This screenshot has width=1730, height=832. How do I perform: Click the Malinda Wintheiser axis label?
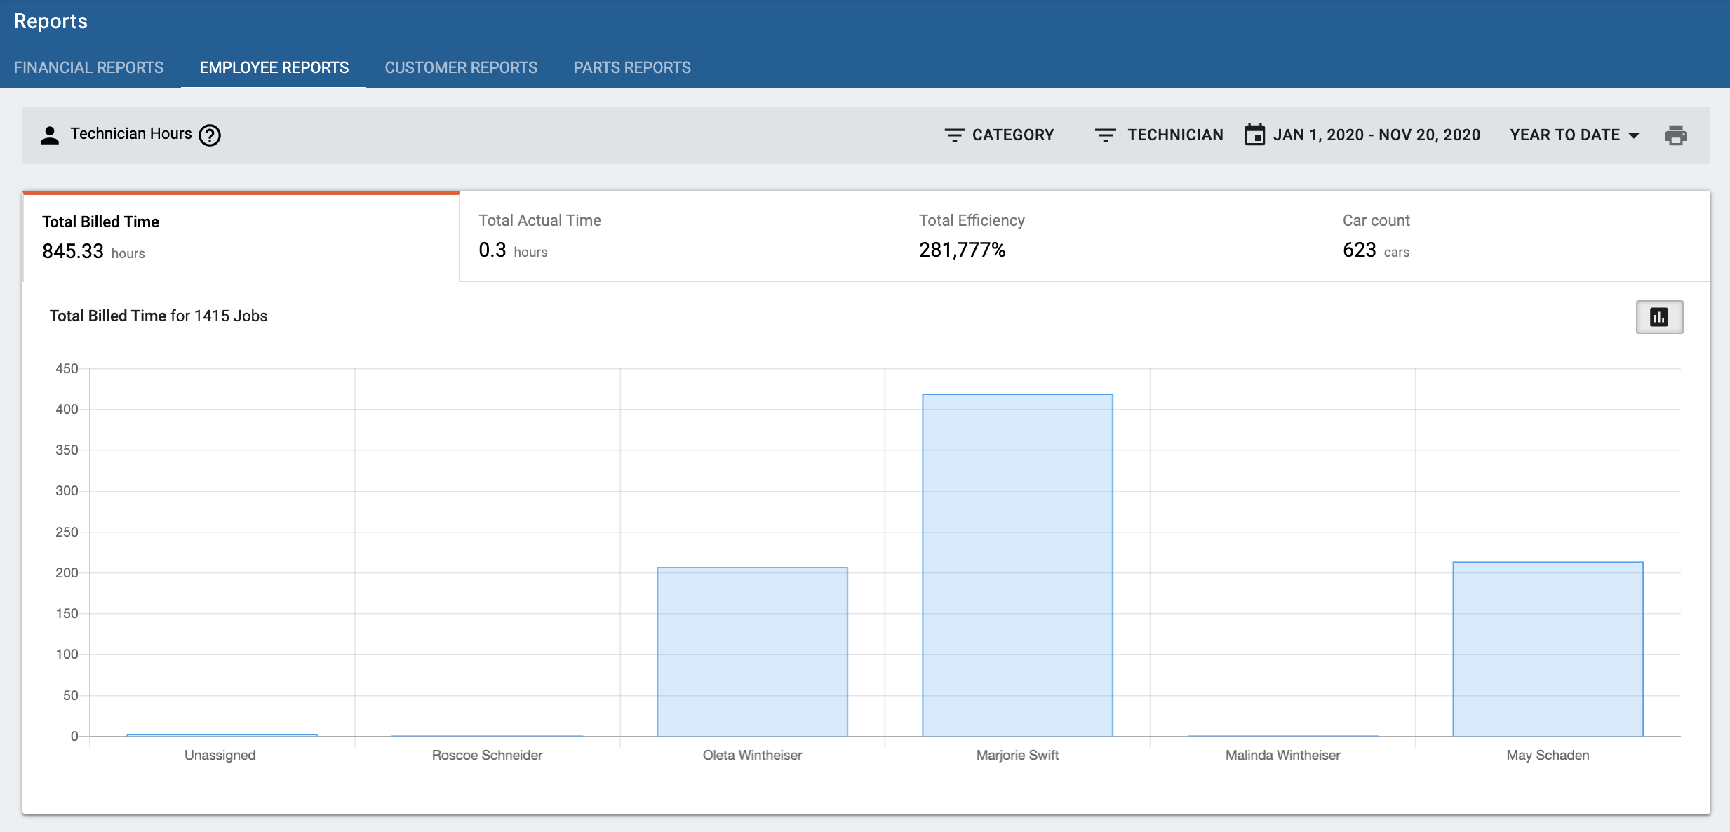pos(1282,755)
